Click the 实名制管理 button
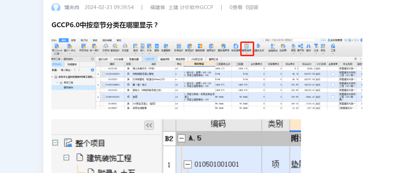This screenshot has width=404, height=173. [x=335, y=40]
